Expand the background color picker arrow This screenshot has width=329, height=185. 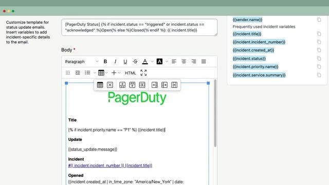pyautogui.click(x=167, y=62)
